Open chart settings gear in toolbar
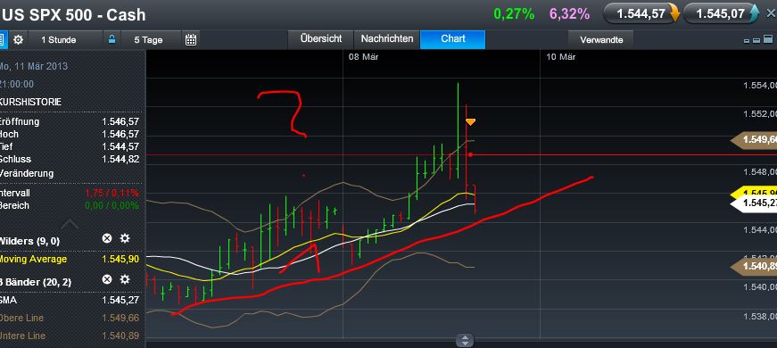Image resolution: width=777 pixels, height=348 pixels. [19, 39]
